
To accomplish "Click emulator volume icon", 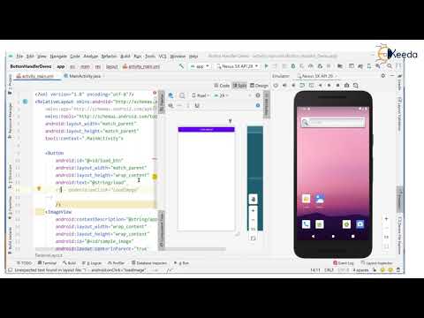I will pos(284,86).
